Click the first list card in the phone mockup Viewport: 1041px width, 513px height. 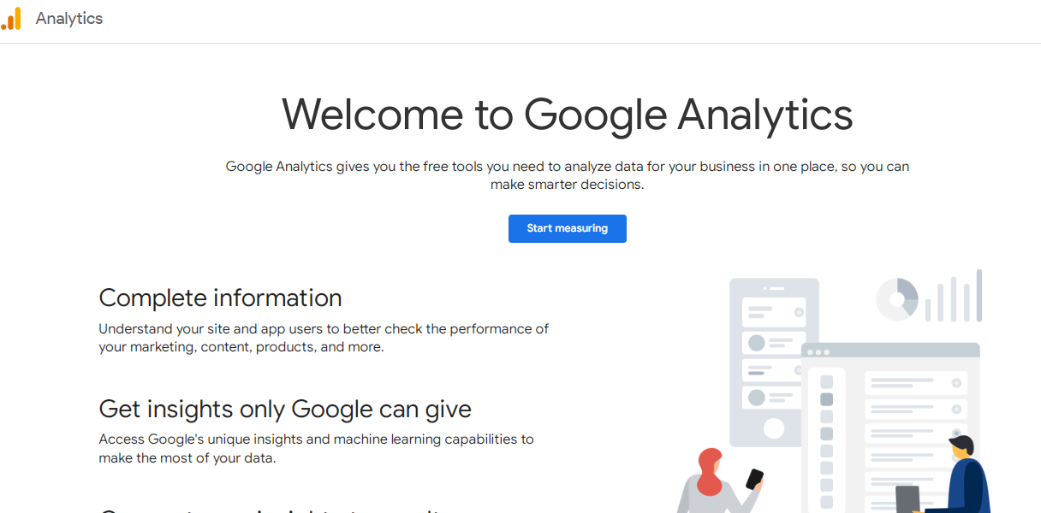774,312
